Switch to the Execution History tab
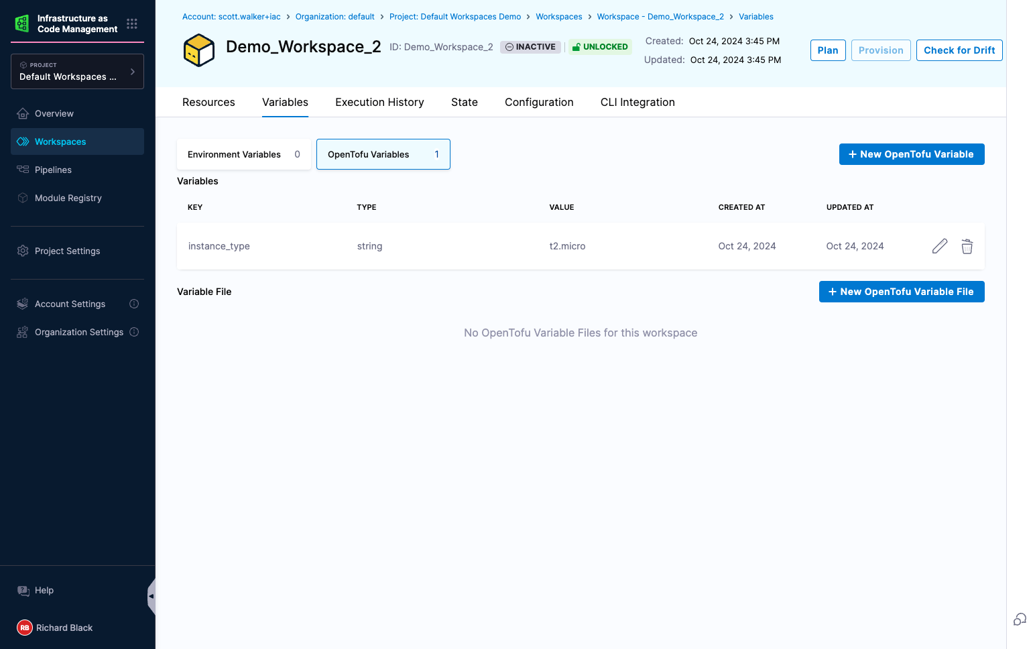Viewport: 1033px width, 649px height. click(x=379, y=102)
